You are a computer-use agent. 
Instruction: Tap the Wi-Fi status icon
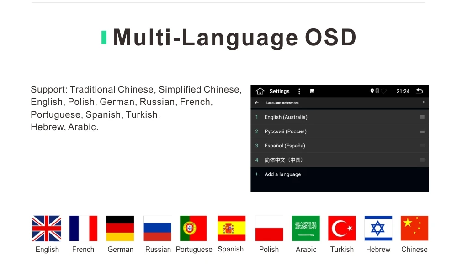(384, 91)
